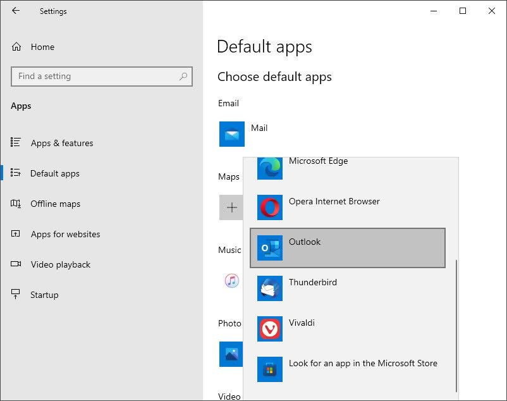This screenshot has height=401, width=507.
Task: Pick Thunderbird as email app
Action: point(348,288)
